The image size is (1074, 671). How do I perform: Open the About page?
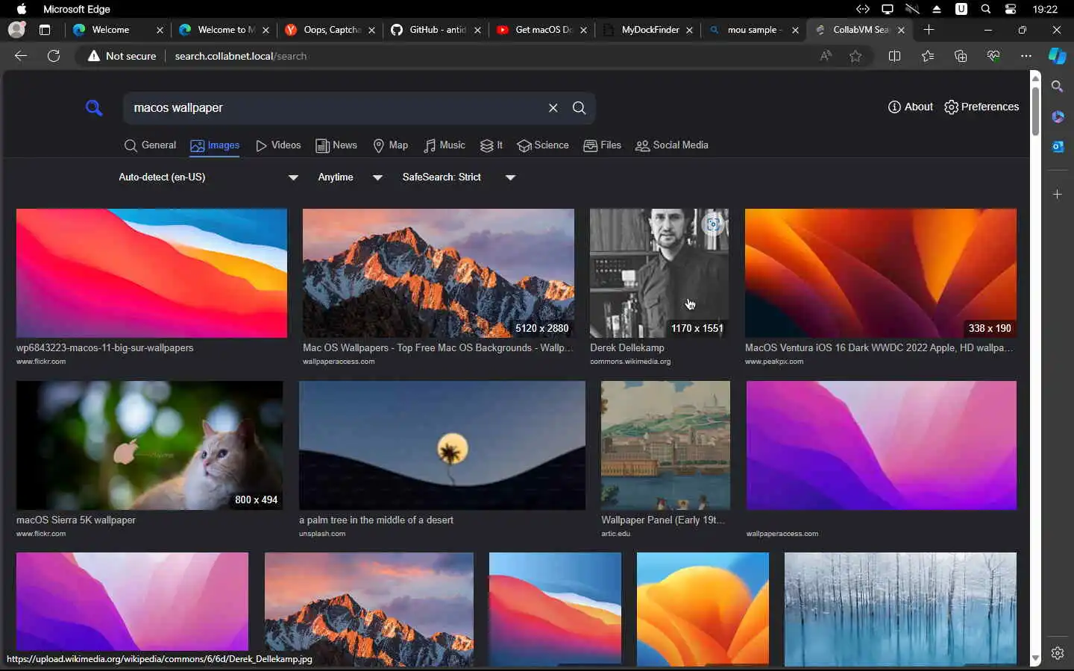click(x=911, y=107)
